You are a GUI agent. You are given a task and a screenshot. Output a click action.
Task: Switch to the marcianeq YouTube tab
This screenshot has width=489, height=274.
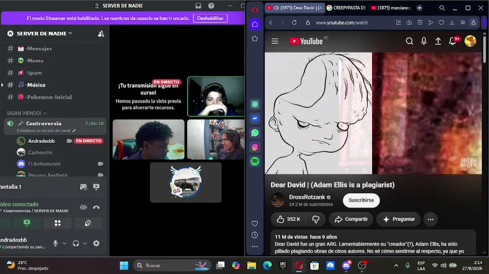pos(390,8)
